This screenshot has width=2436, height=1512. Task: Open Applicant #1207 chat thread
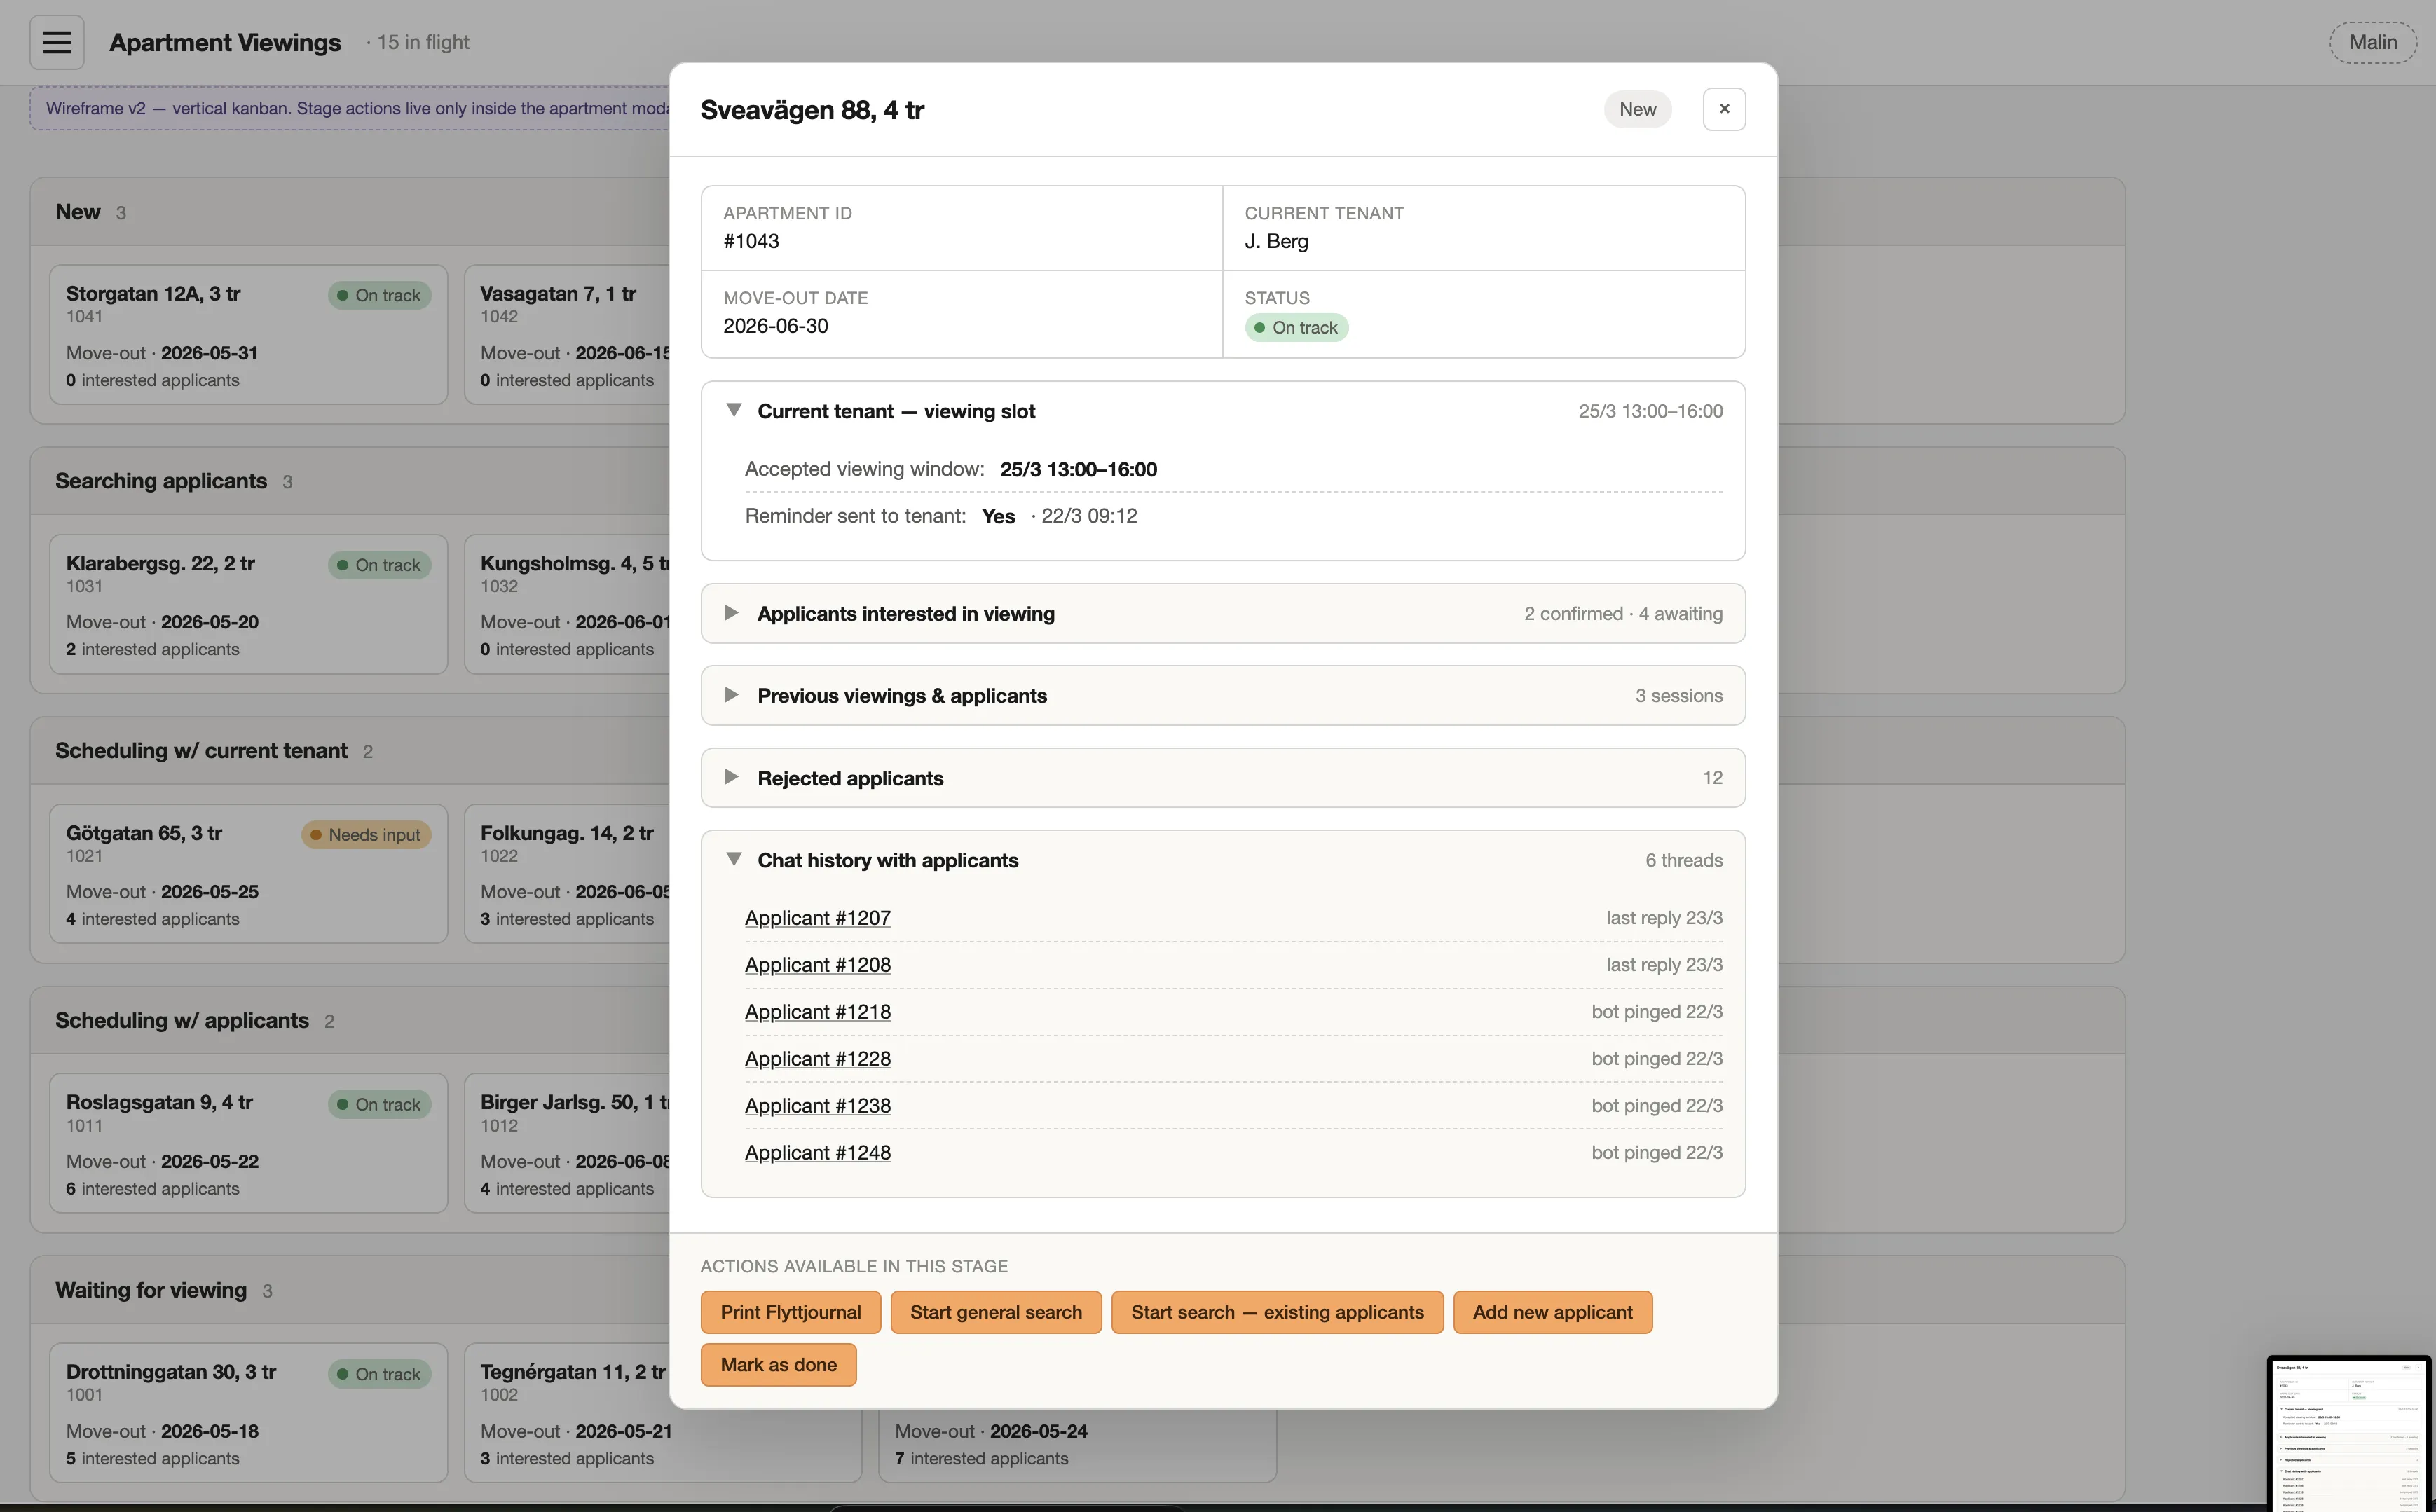(818, 917)
